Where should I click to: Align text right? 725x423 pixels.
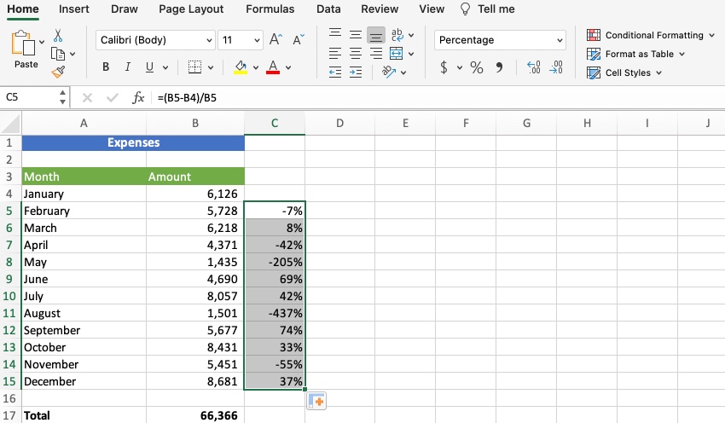click(376, 54)
